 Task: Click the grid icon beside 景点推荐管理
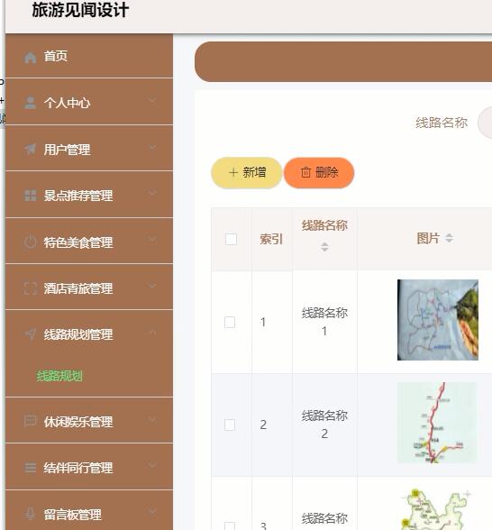tap(30, 196)
